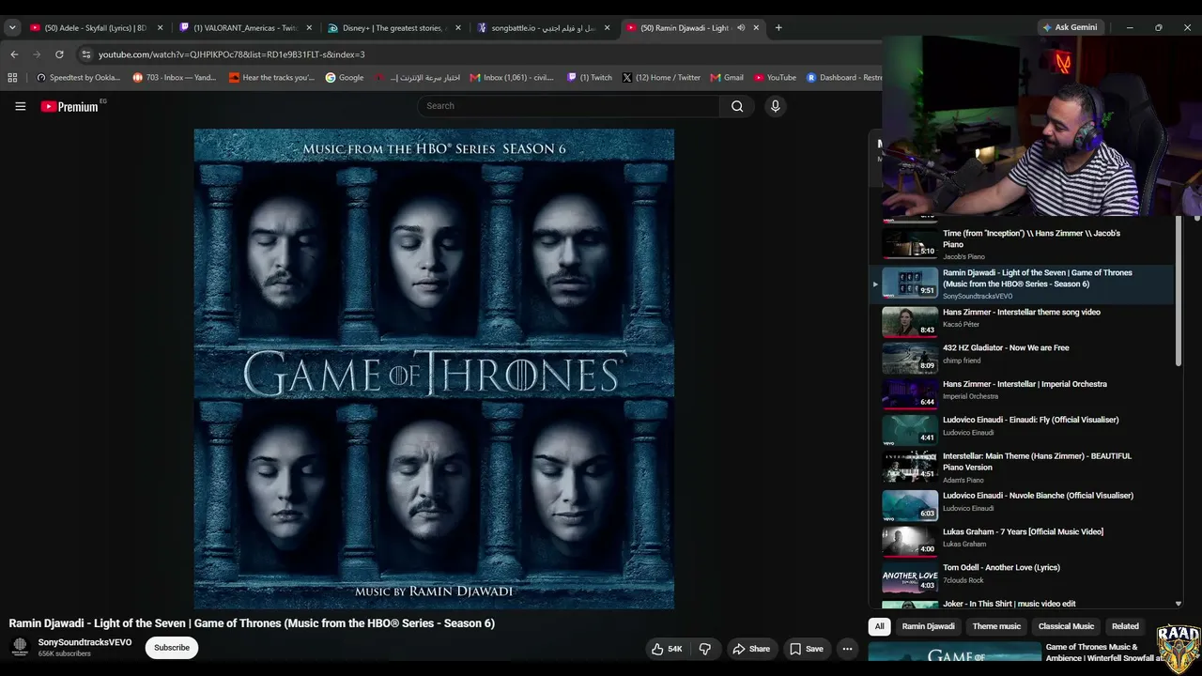Click the magnifier search button
The height and width of the screenshot is (676, 1202).
[737, 106]
